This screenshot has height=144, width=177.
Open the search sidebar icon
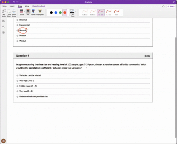coord(3,26)
